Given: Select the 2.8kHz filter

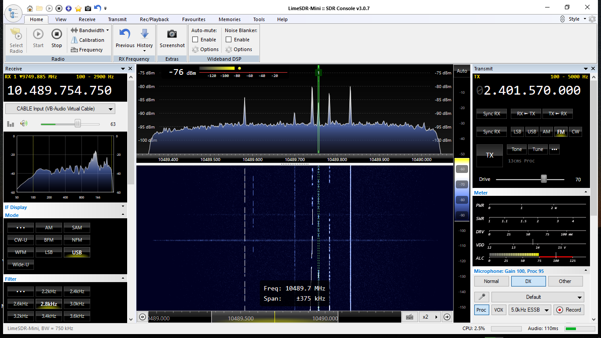Looking at the screenshot, I should click(49, 304).
